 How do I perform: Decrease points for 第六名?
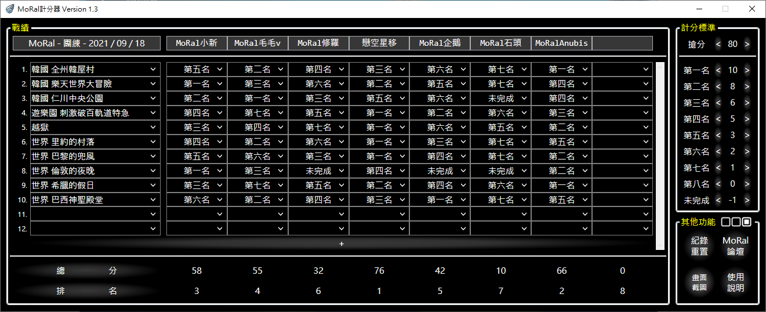point(719,151)
